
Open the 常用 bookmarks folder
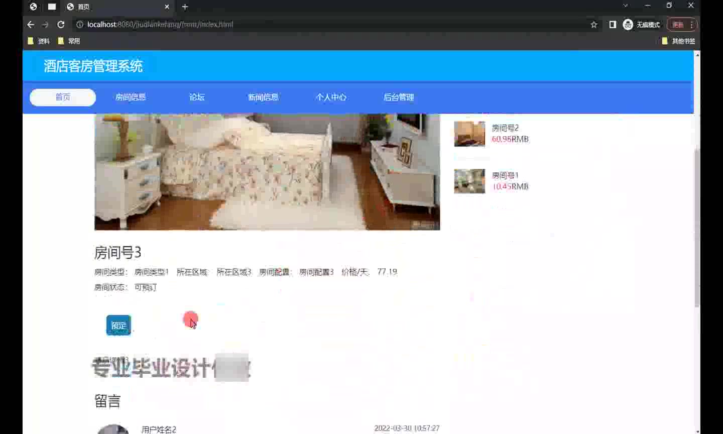point(69,41)
